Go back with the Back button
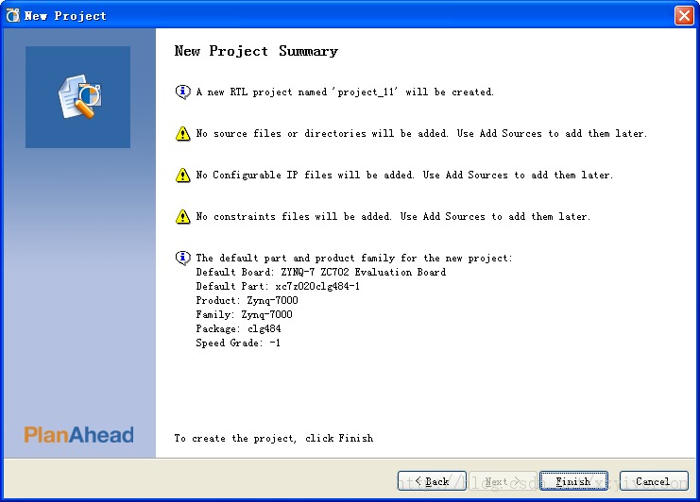700x502 pixels. pos(432,480)
